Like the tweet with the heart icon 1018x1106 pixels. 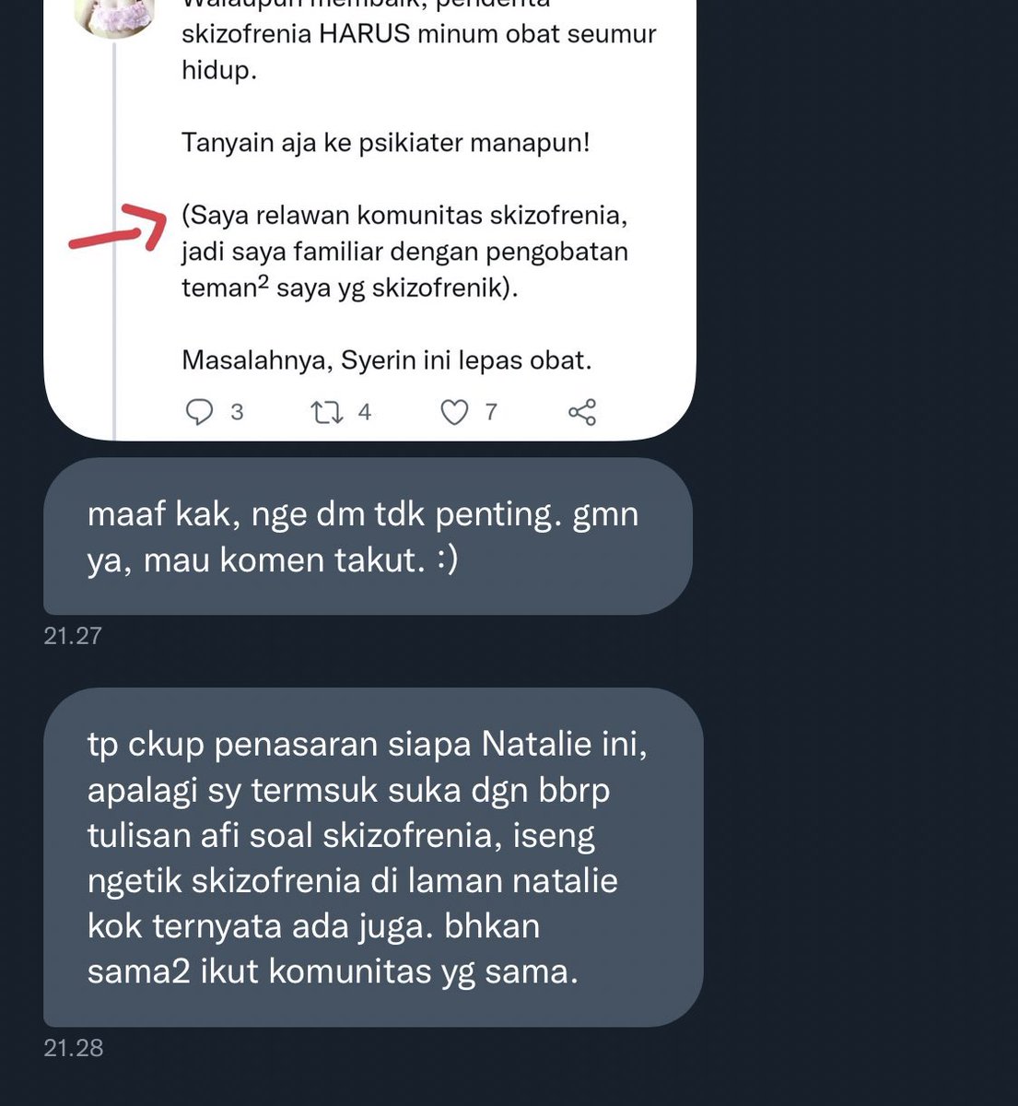[455, 412]
